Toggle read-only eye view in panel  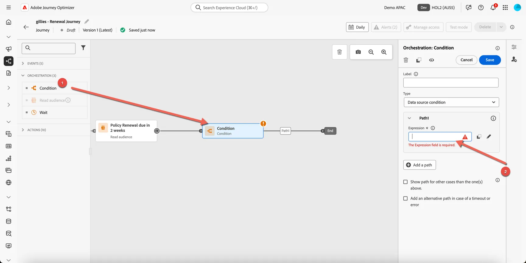point(432,60)
